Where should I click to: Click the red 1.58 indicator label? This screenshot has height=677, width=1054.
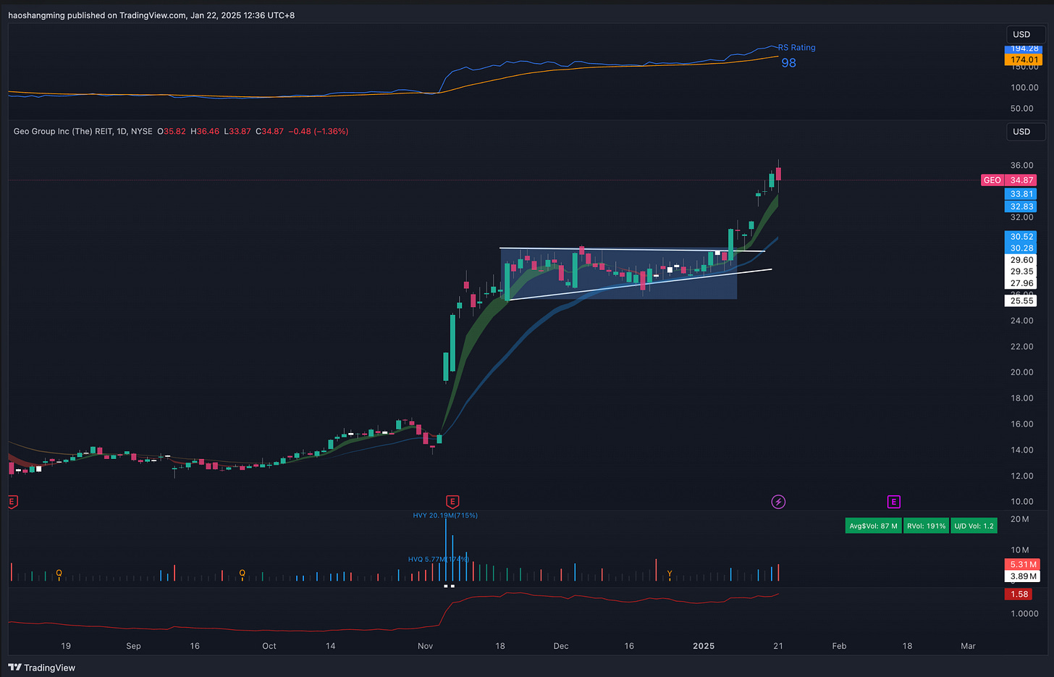pyautogui.click(x=1020, y=594)
